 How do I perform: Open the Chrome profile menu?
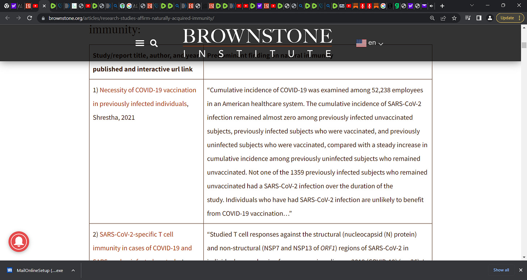click(x=490, y=18)
